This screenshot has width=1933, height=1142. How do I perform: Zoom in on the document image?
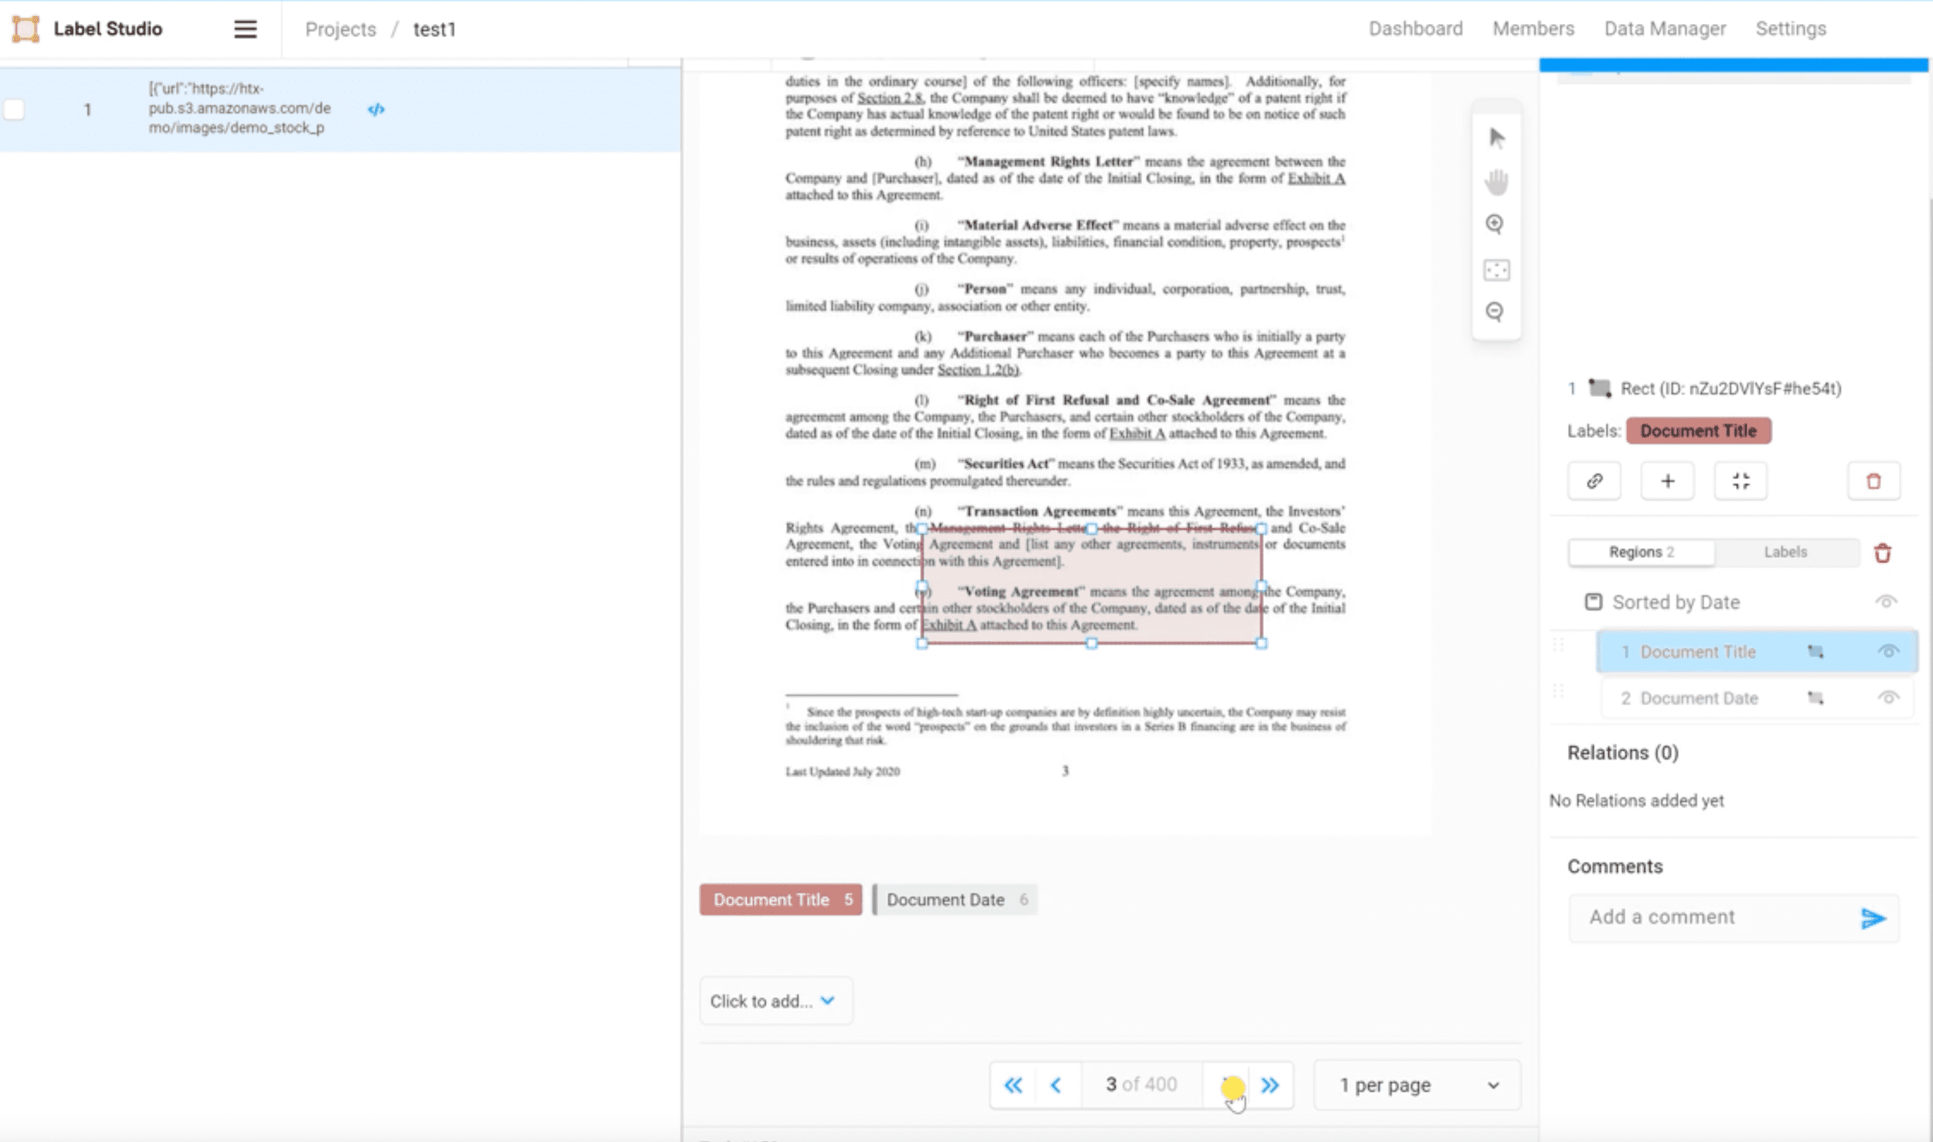[1495, 224]
